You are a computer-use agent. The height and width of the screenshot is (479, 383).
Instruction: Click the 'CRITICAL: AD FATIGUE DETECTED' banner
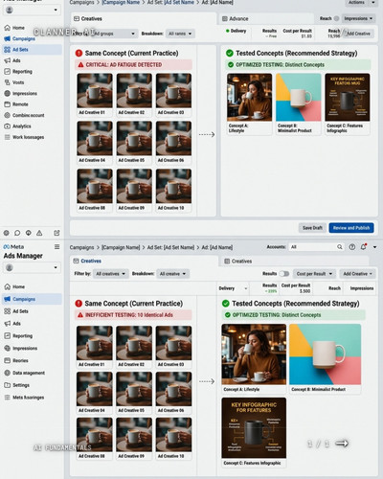pos(133,65)
